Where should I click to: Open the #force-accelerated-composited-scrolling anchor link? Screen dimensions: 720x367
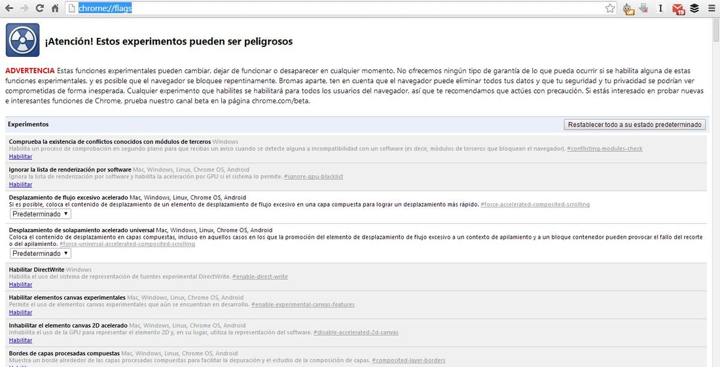pos(535,205)
